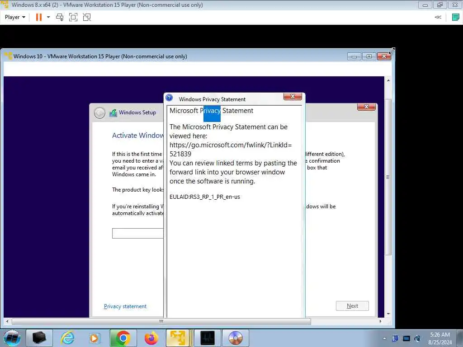
Task: Click the Next button in Windows Setup
Action: point(352,306)
